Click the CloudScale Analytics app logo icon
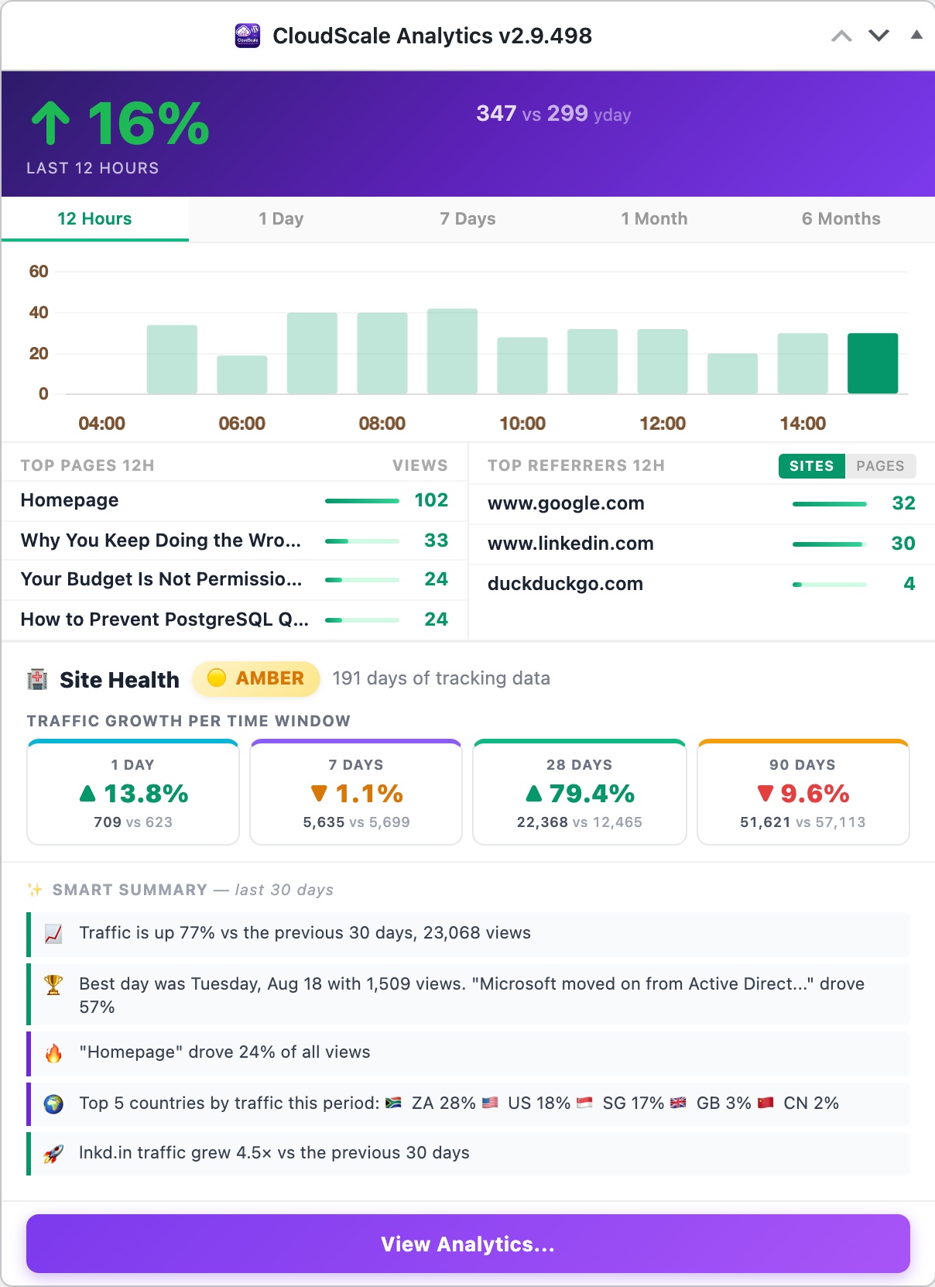 (248, 36)
